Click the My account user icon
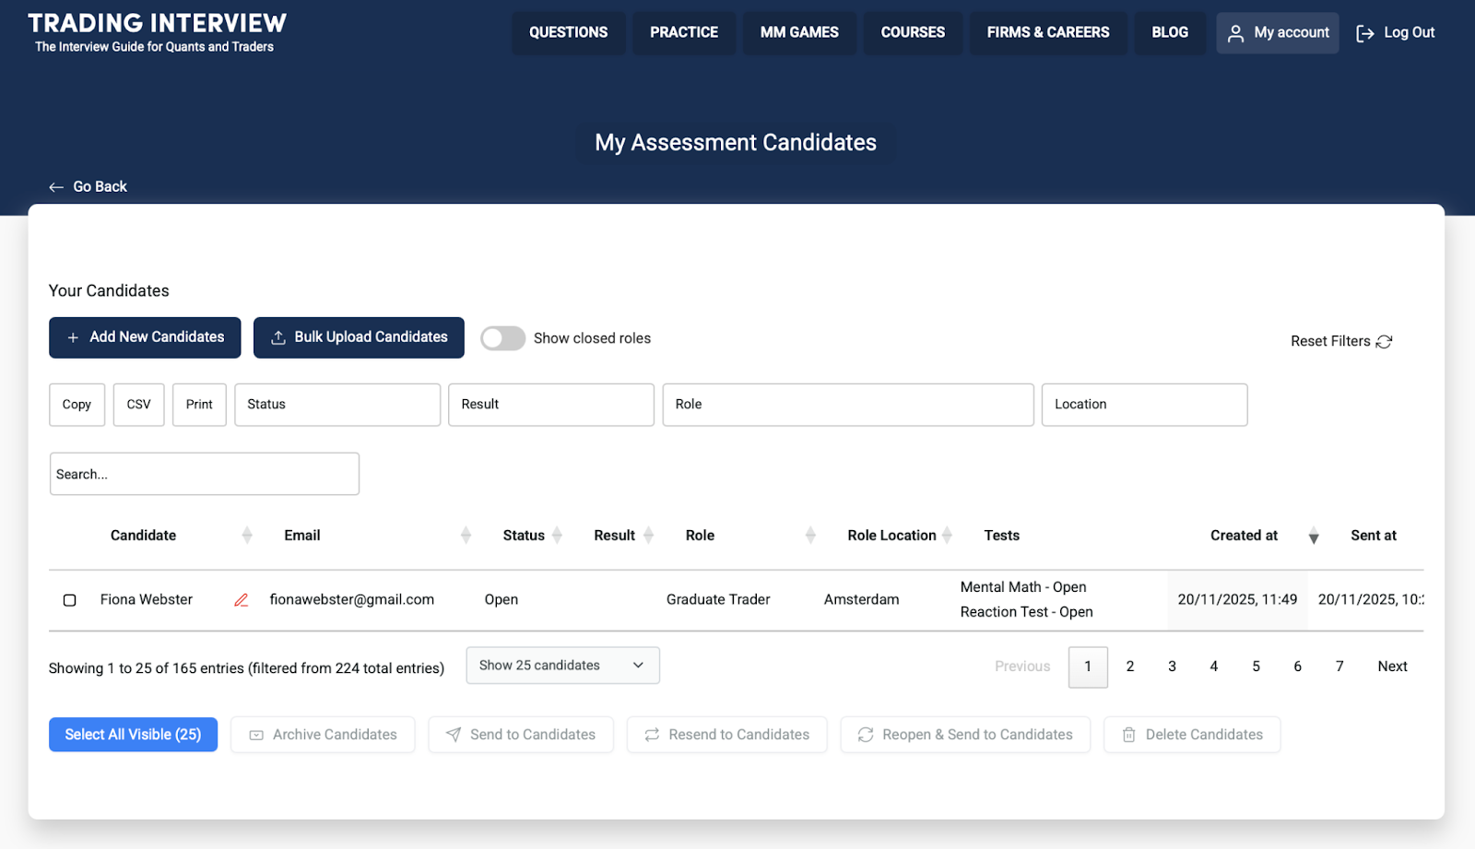1475x849 pixels. (x=1235, y=33)
